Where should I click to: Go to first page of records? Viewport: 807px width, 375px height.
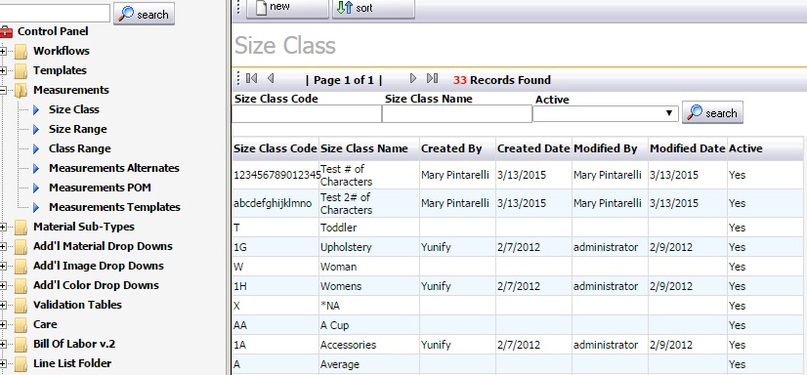[x=251, y=79]
